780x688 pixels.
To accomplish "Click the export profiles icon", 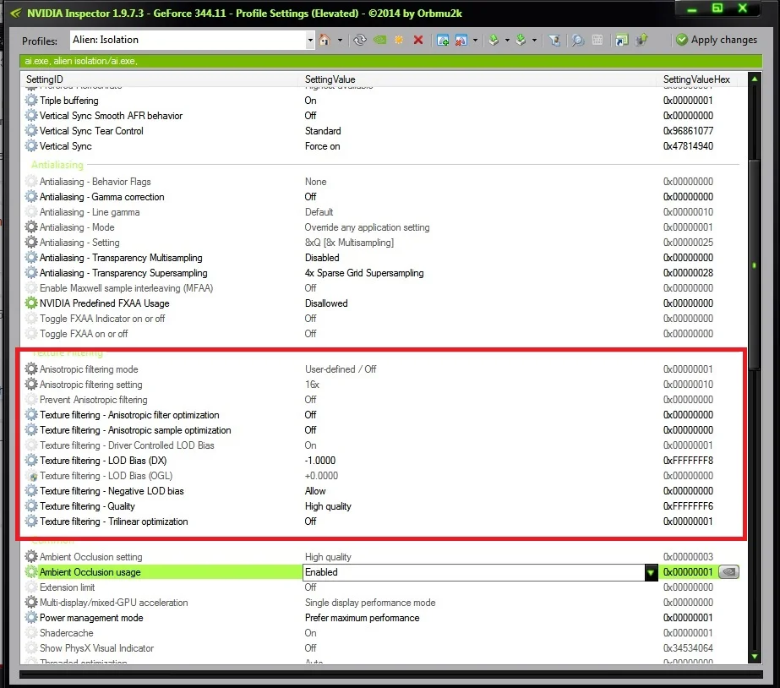I will coord(494,40).
